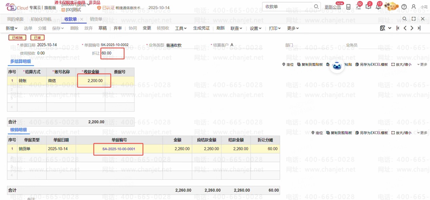
Task: Open dropdown arrow beside preview icon
Action: (390, 28)
